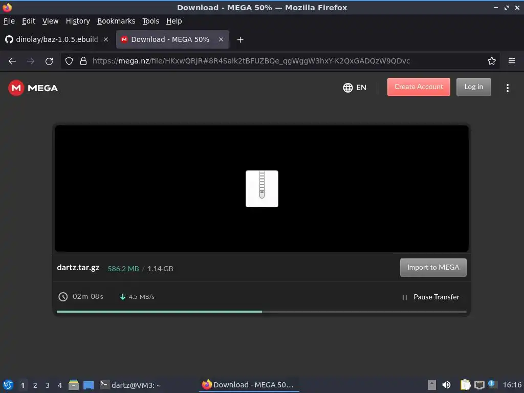Image resolution: width=524 pixels, height=393 pixels.
Task: Click the 586.2 MB downloaded amount
Action: (x=123, y=269)
